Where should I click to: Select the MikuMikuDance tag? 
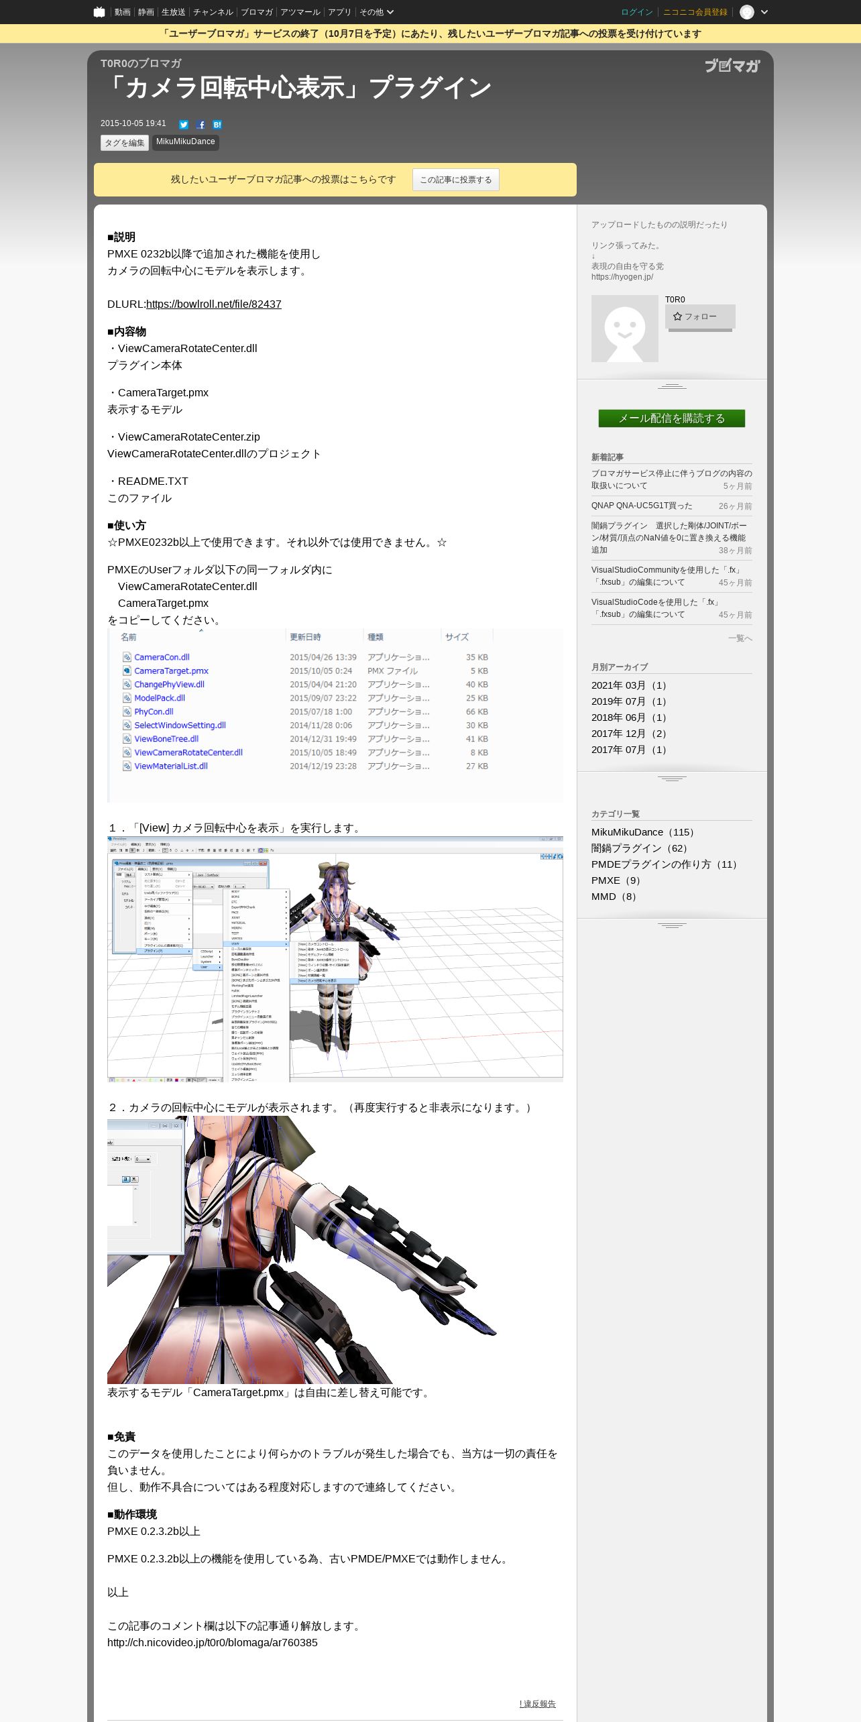(x=186, y=142)
